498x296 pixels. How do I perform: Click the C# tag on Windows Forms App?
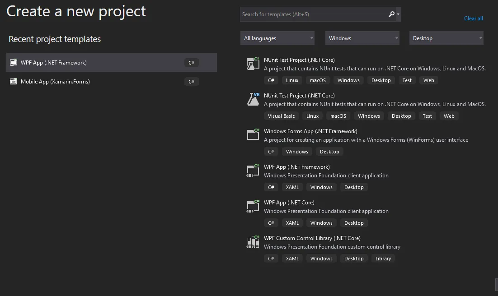(x=271, y=152)
